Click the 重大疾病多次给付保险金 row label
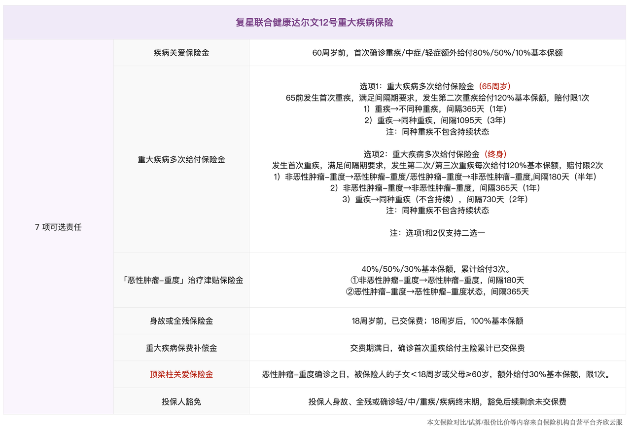The height and width of the screenshot is (432, 631). 181,160
